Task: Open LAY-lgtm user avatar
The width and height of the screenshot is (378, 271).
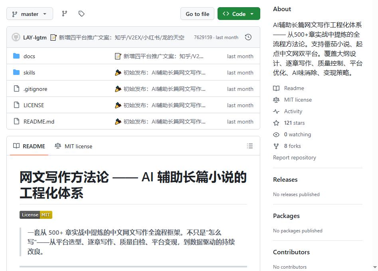Action: click(x=16, y=37)
